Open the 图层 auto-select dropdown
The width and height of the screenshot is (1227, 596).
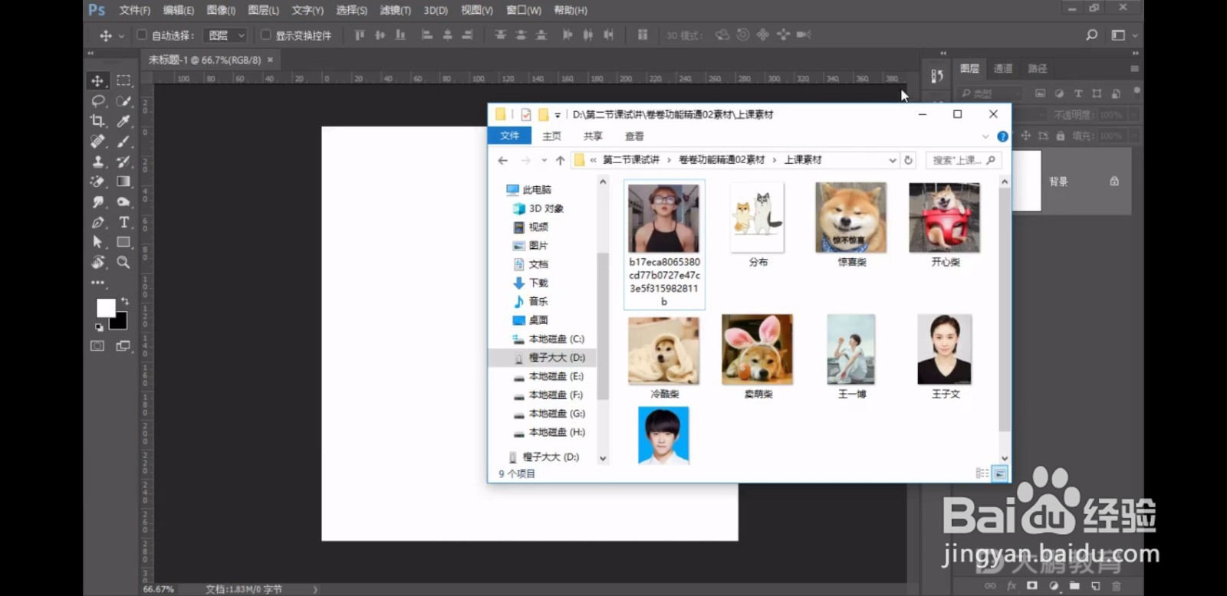(x=226, y=35)
